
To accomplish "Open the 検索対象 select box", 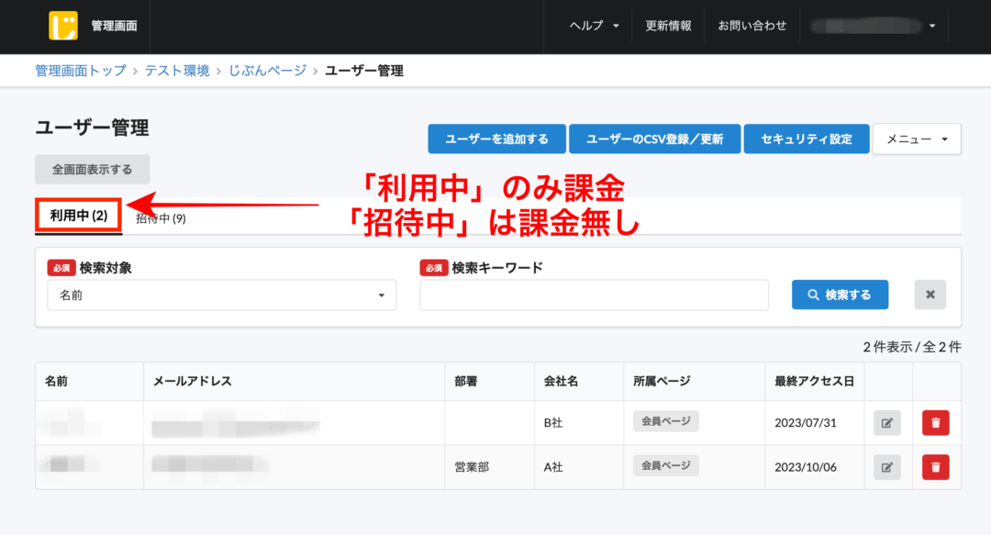I will (222, 295).
